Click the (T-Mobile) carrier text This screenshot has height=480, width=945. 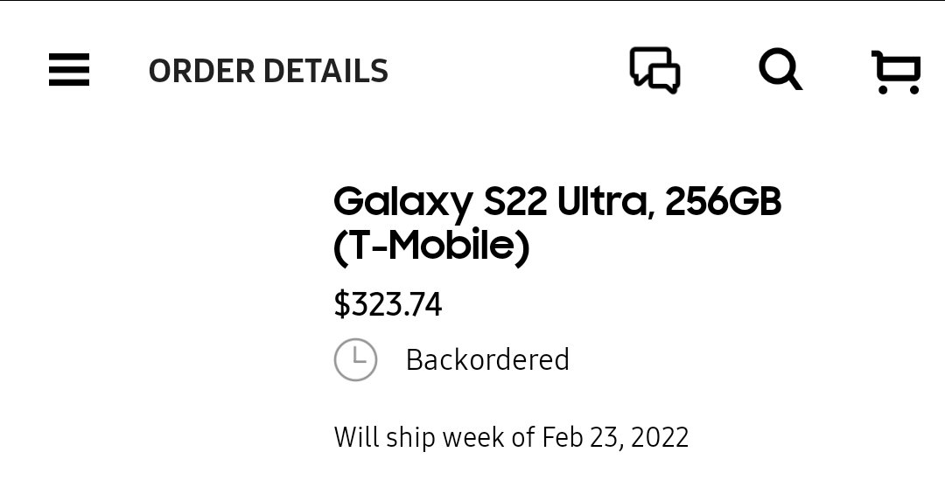431,247
